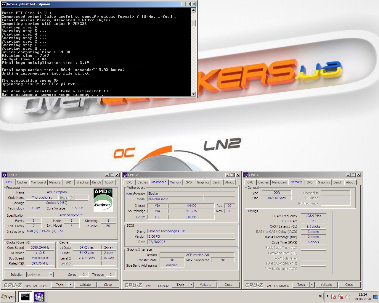Open Graphics tab in right CPU-Z window
This screenshot has width=379, height=303.
click(324, 182)
